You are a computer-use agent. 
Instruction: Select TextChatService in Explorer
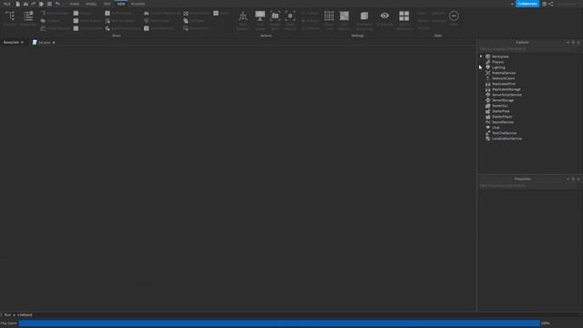(504, 133)
